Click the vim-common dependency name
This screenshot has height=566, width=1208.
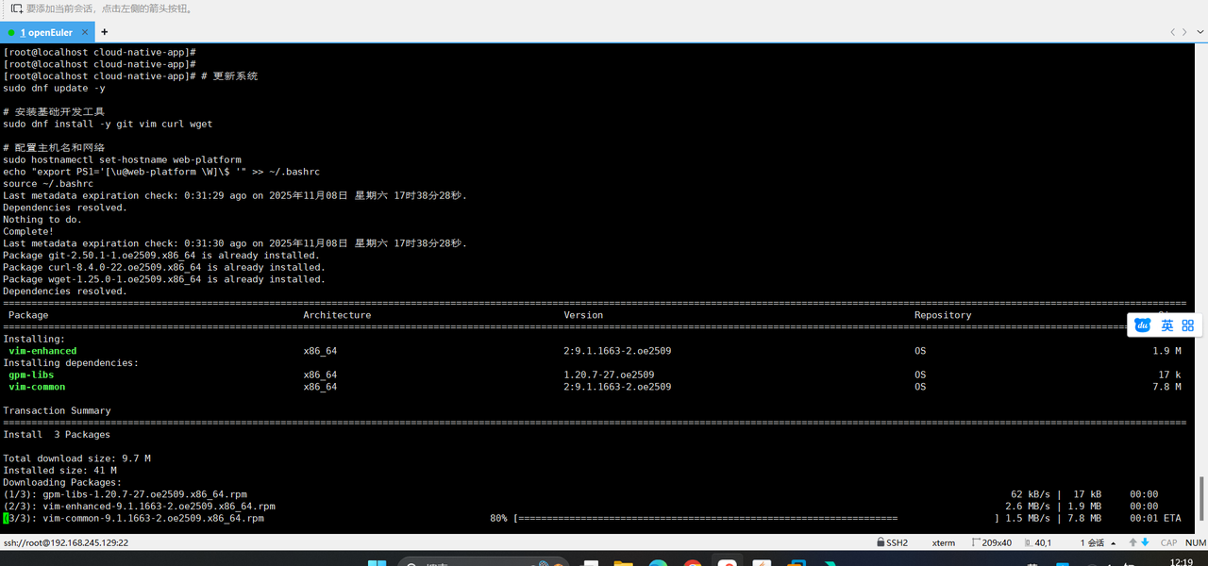pyautogui.click(x=37, y=387)
